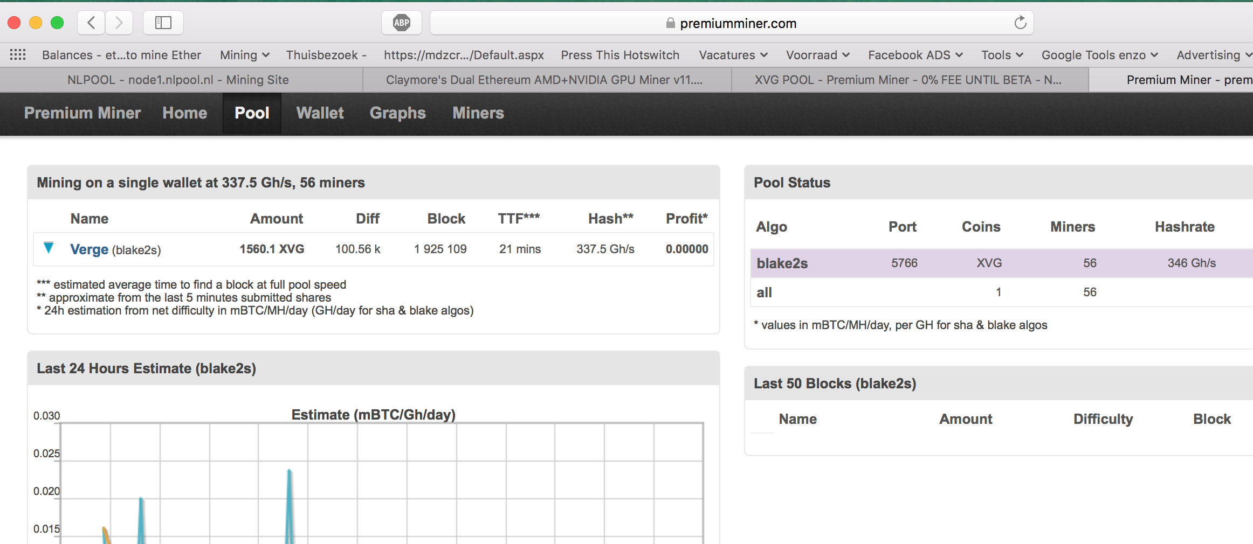Image resolution: width=1253 pixels, height=544 pixels.
Task: Click the TTF*** column header
Action: click(x=518, y=218)
